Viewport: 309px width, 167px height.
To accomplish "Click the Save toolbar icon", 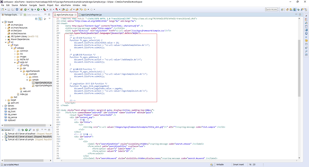I will [9, 9].
